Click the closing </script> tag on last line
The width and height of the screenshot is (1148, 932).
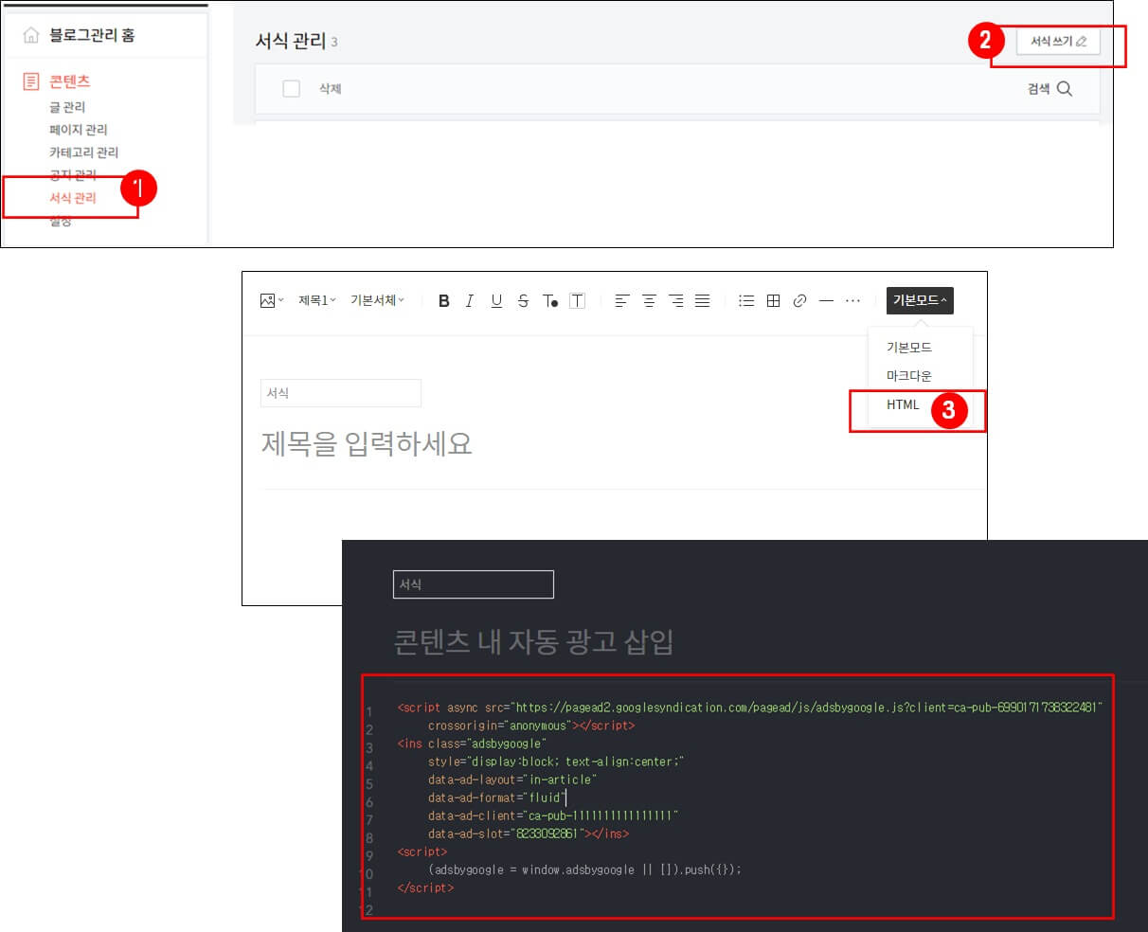[425, 887]
